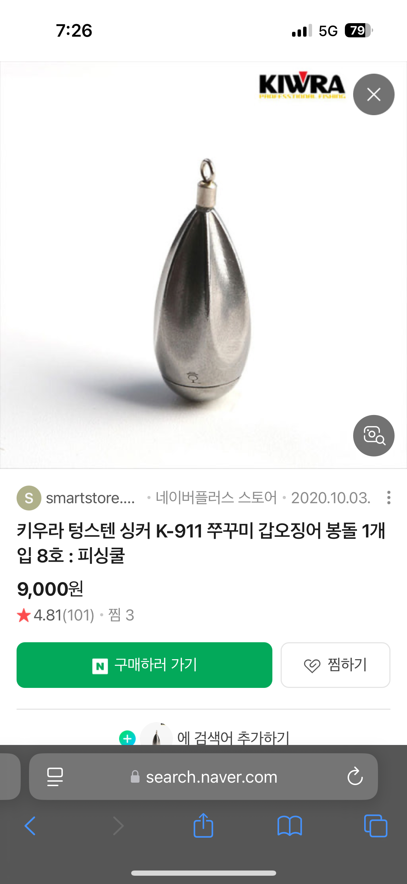
Task: Tap the 구매하러 가기 purchase button
Action: [144, 665]
